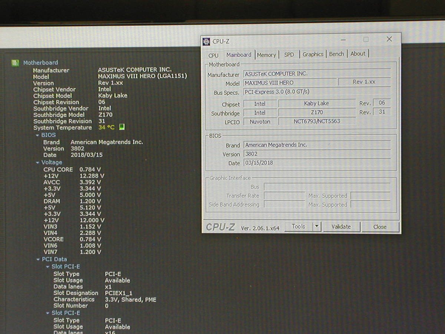The width and height of the screenshot is (445, 334).
Task: Click the '12.288 V' voltage value
Action: click(92, 176)
